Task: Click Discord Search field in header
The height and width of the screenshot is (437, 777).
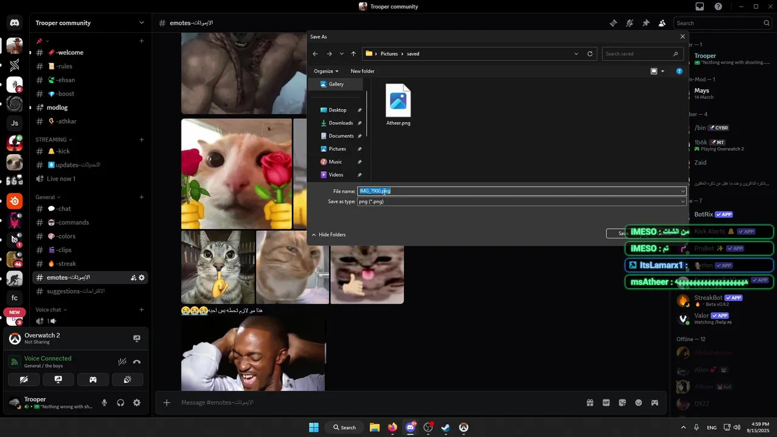Action: pos(722,23)
